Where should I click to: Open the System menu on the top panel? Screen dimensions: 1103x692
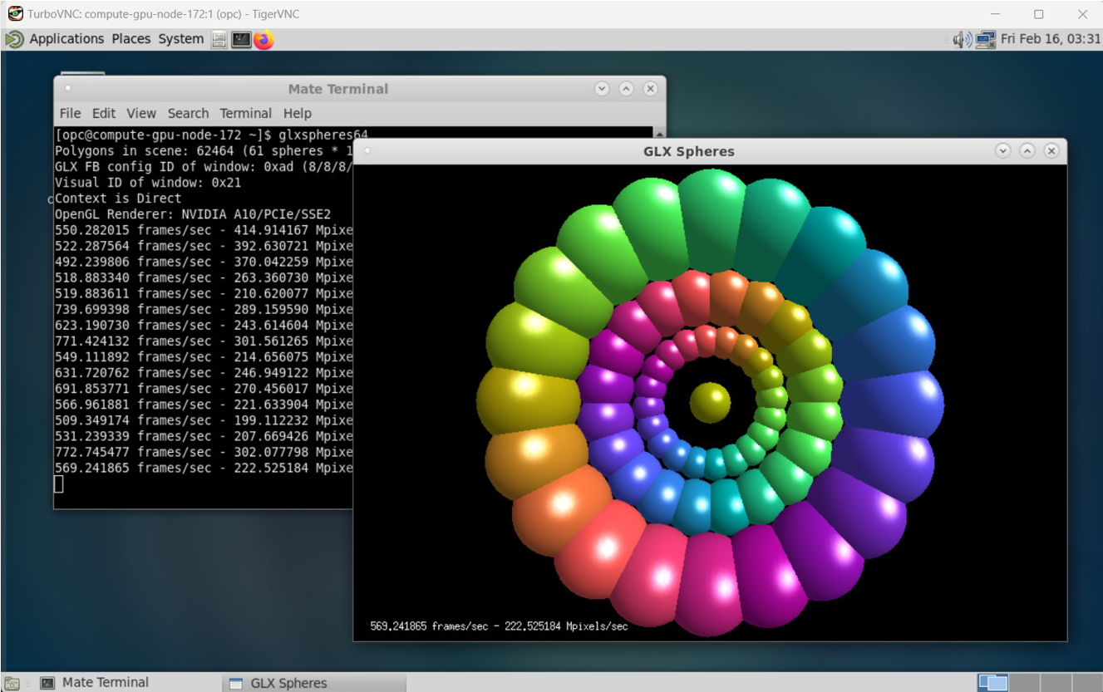180,38
